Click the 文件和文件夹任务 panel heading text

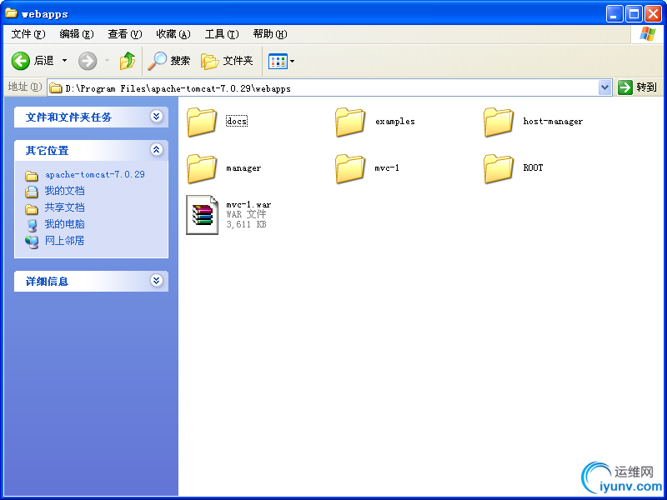tap(68, 117)
